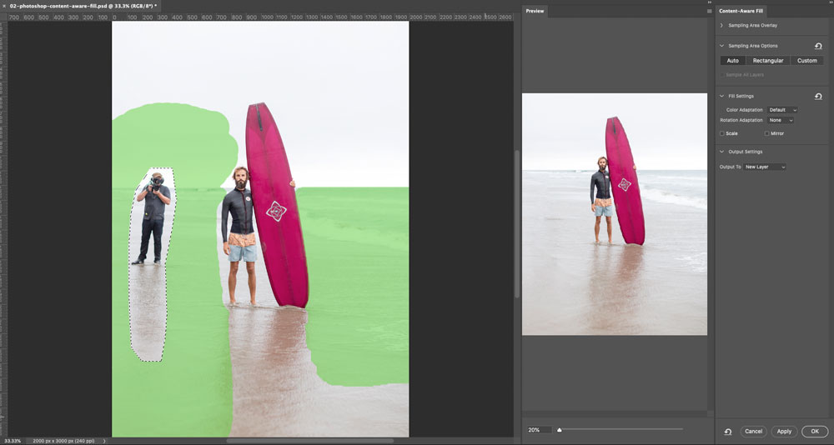The width and height of the screenshot is (834, 445).
Task: Enable the Scale checkbox
Action: [722, 133]
